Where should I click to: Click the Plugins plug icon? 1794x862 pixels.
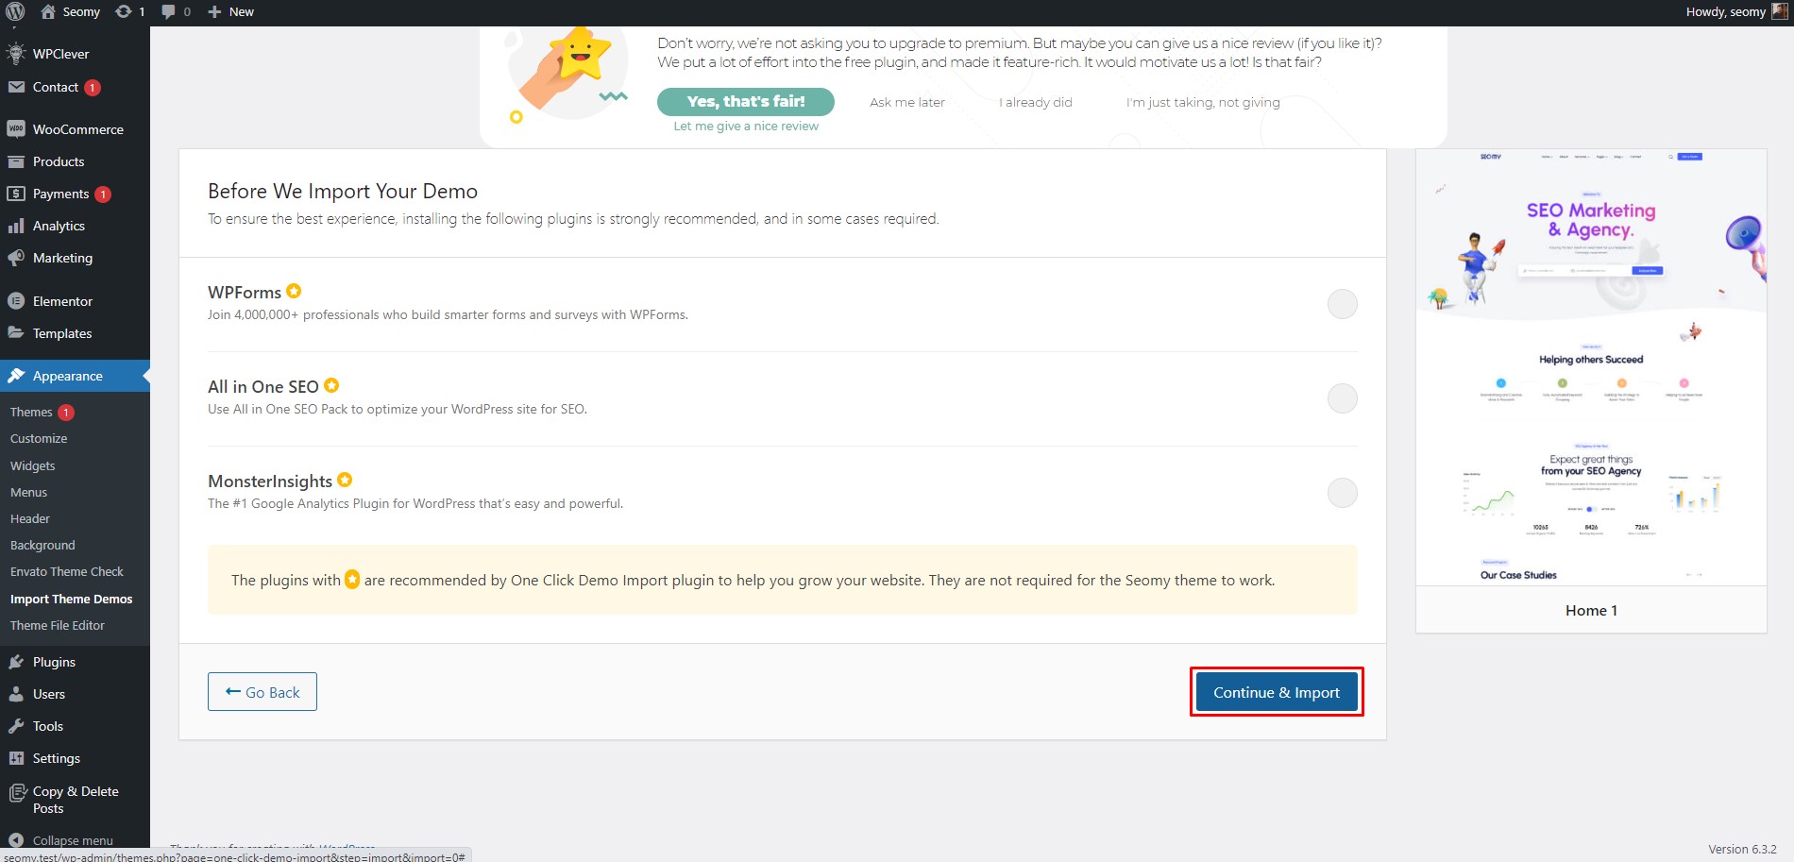16,662
